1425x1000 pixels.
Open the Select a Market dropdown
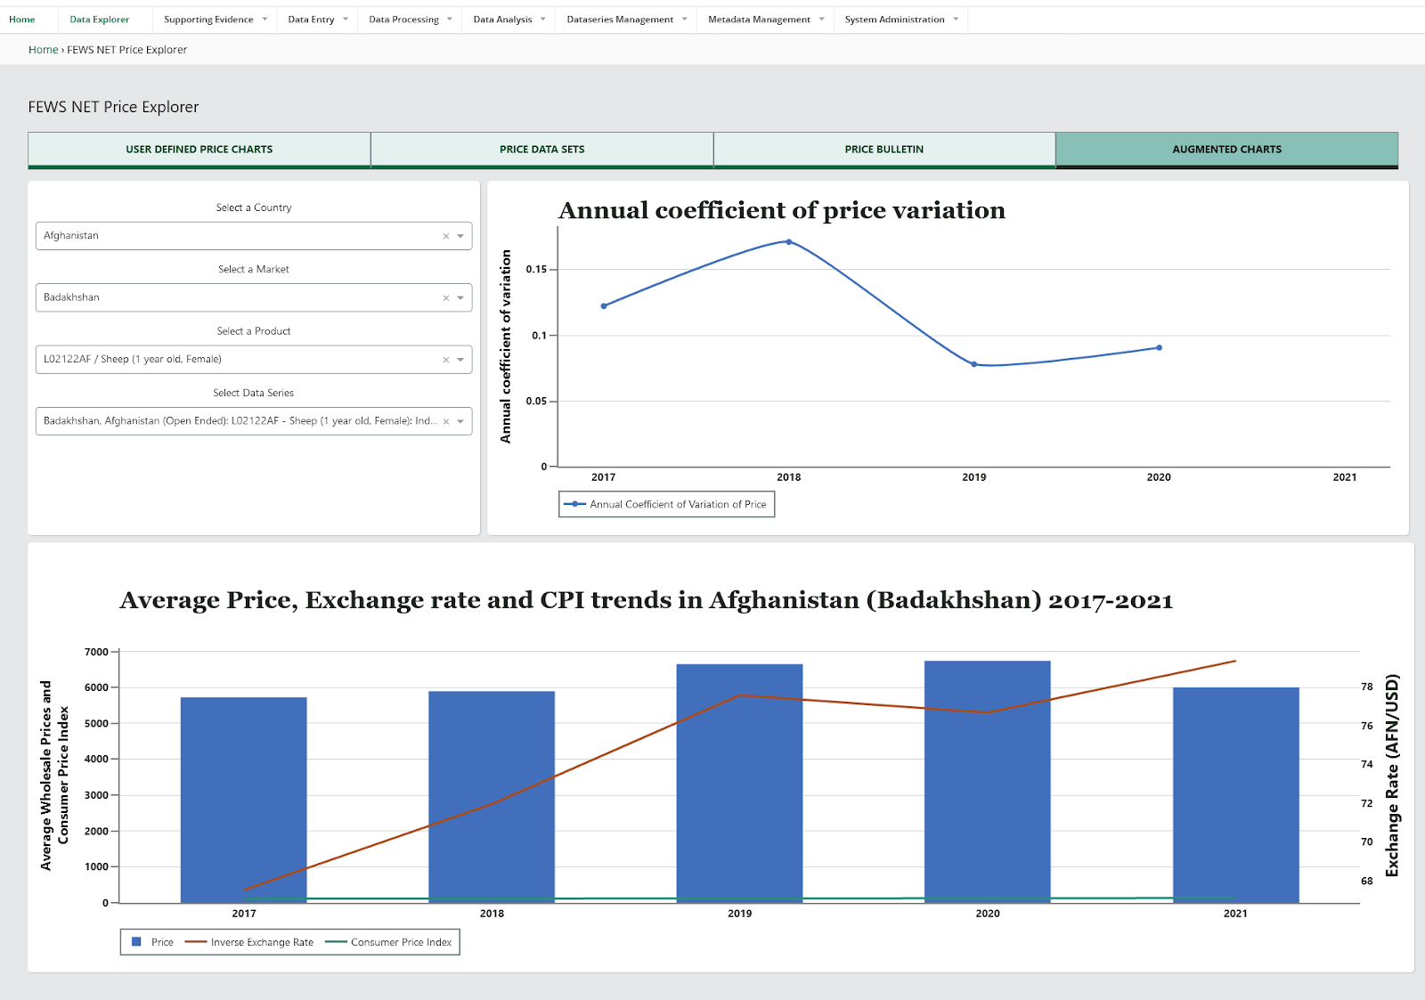(460, 298)
